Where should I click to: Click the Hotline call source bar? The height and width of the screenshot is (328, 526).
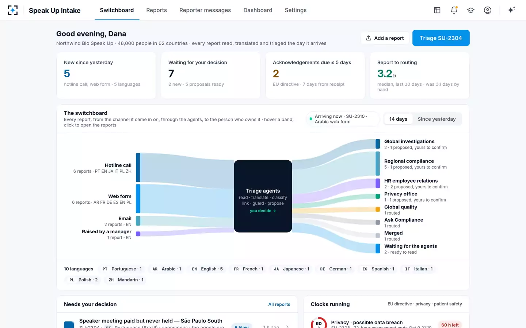(138, 168)
